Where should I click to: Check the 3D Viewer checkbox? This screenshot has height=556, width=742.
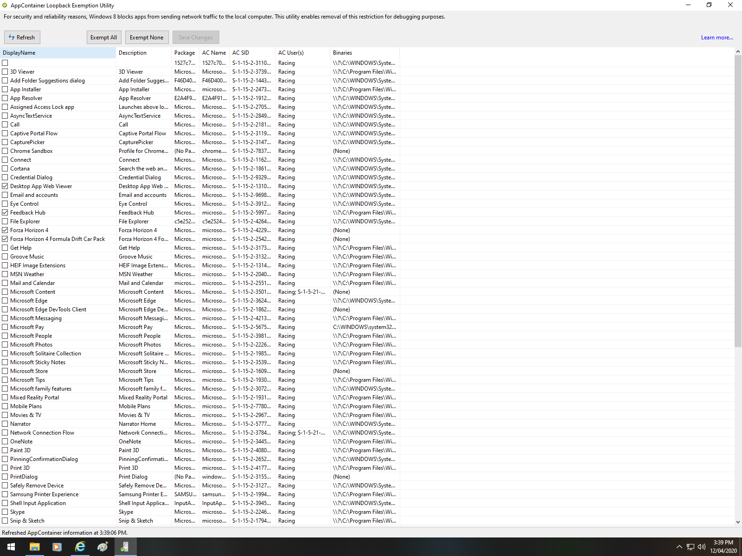point(5,72)
